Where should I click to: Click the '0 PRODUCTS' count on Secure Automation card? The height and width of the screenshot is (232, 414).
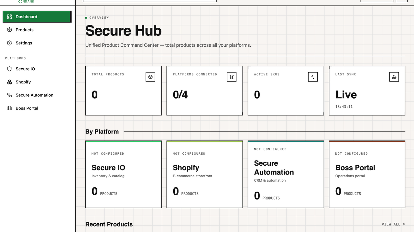pyautogui.click(x=267, y=196)
